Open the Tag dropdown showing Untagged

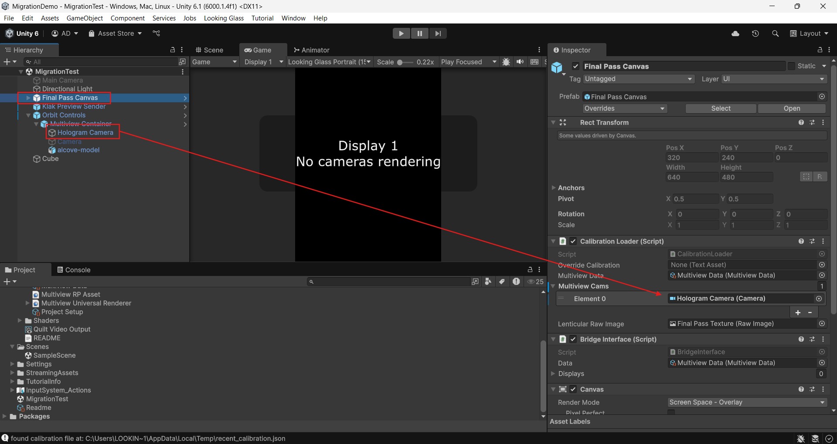point(638,79)
